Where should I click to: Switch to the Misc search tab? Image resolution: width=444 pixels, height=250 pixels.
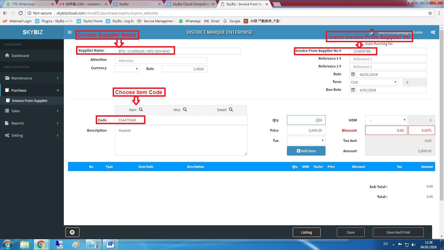(x=180, y=110)
